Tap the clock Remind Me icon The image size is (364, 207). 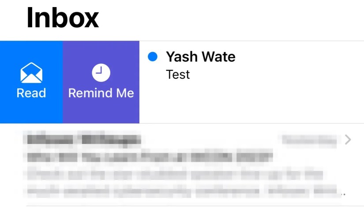click(101, 73)
